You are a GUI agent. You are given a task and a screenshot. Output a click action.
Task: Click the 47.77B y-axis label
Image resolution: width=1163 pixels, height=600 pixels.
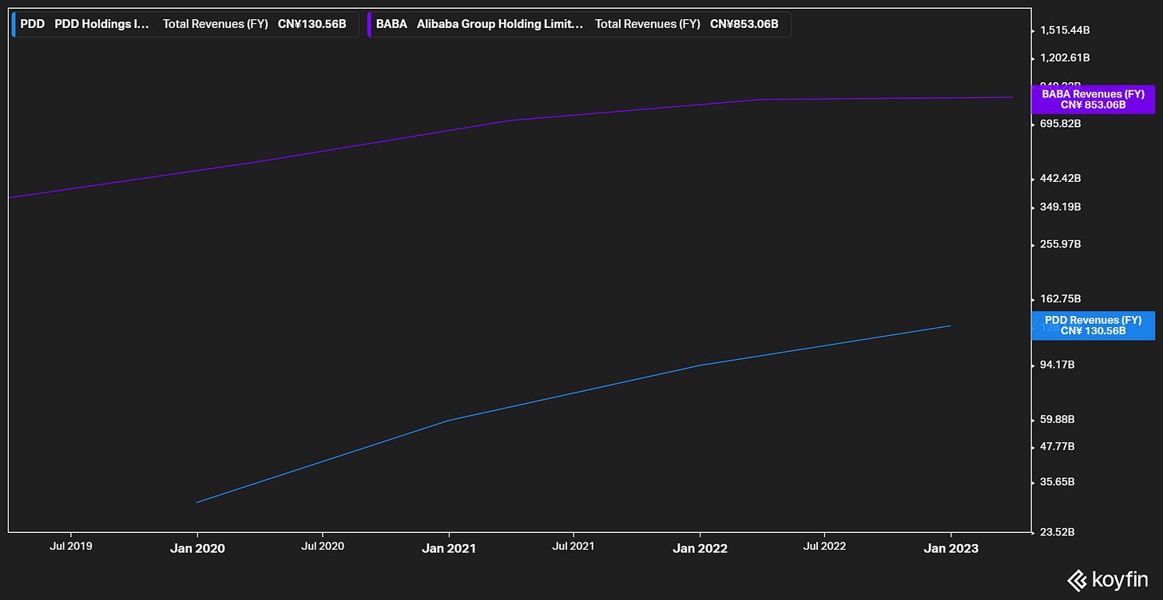(x=1057, y=446)
